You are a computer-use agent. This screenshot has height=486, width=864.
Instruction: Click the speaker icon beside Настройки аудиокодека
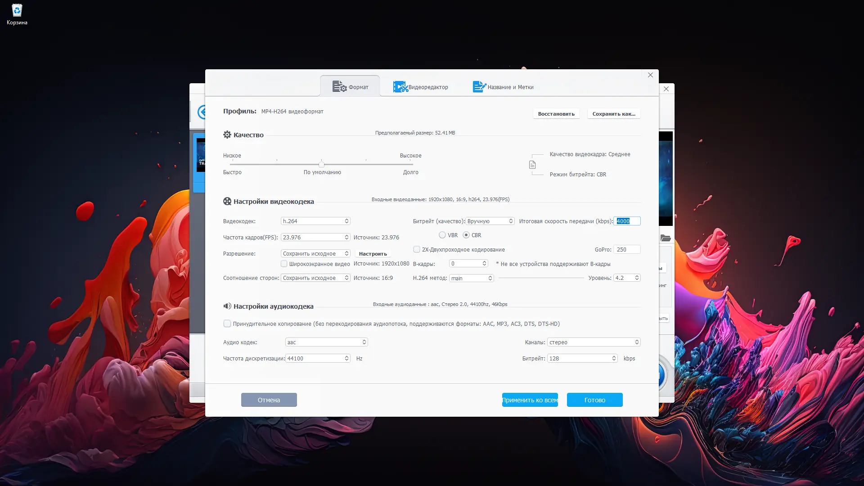(x=227, y=306)
